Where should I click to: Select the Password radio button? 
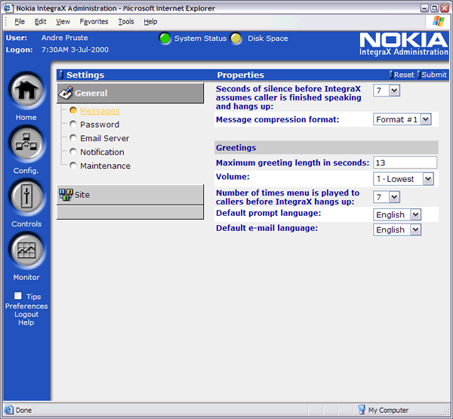pos(73,125)
